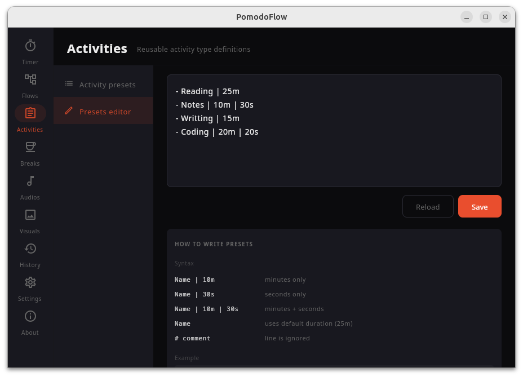Click the list icon beside Activity presets
Screen dimensions: 523x377
(x=68, y=85)
